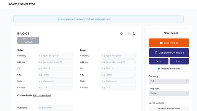Viewport: 197px width, 111px height.
Task: Open the Currency dropdown showing EUR
Action: point(169,81)
